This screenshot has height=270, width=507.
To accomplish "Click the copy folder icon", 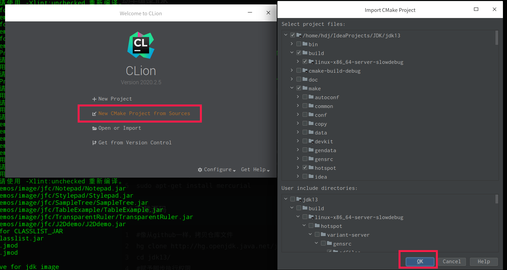I will coord(311,124).
